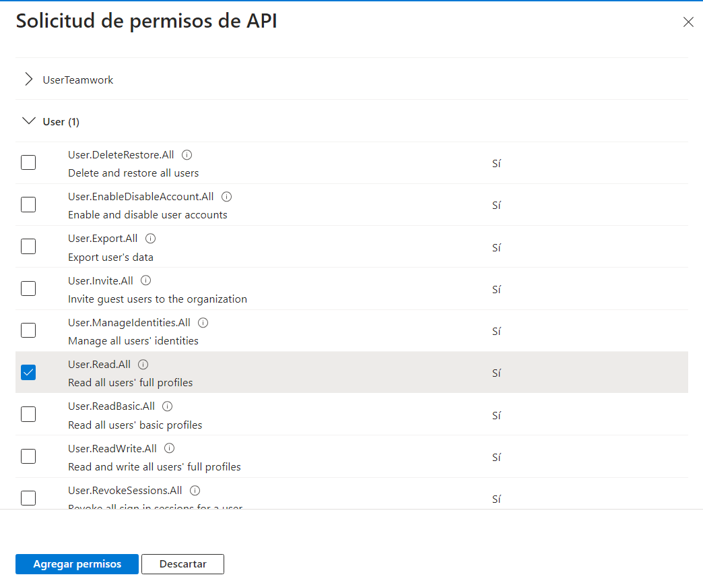Collapse the User (1) permission group
The width and height of the screenshot is (703, 581).
pos(28,121)
